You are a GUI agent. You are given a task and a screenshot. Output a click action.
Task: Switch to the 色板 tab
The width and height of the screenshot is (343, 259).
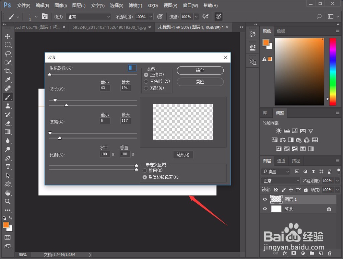(x=281, y=31)
